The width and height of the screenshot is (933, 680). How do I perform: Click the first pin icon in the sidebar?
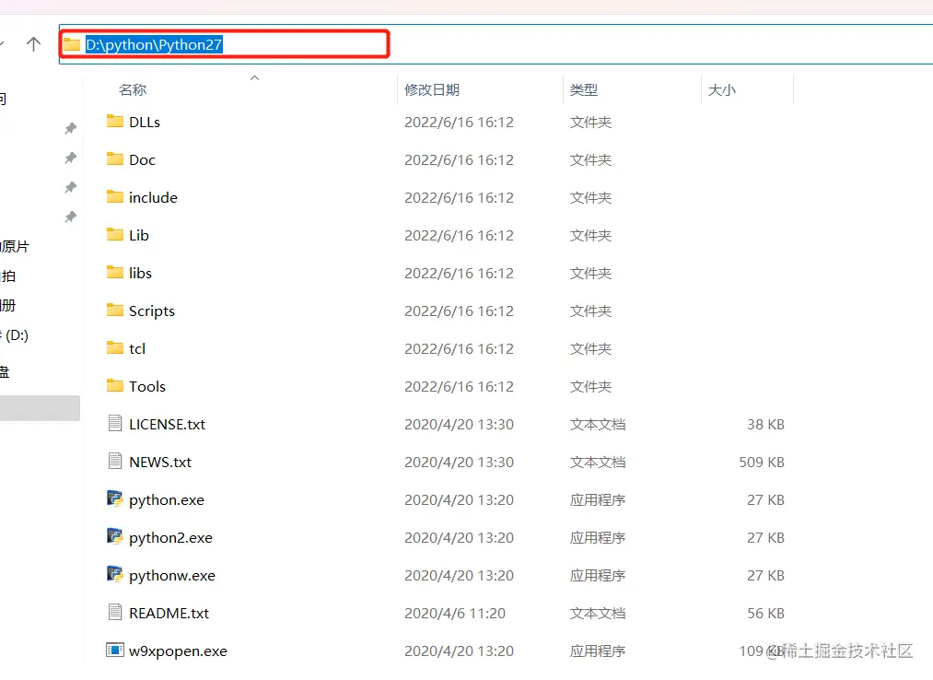tap(71, 129)
